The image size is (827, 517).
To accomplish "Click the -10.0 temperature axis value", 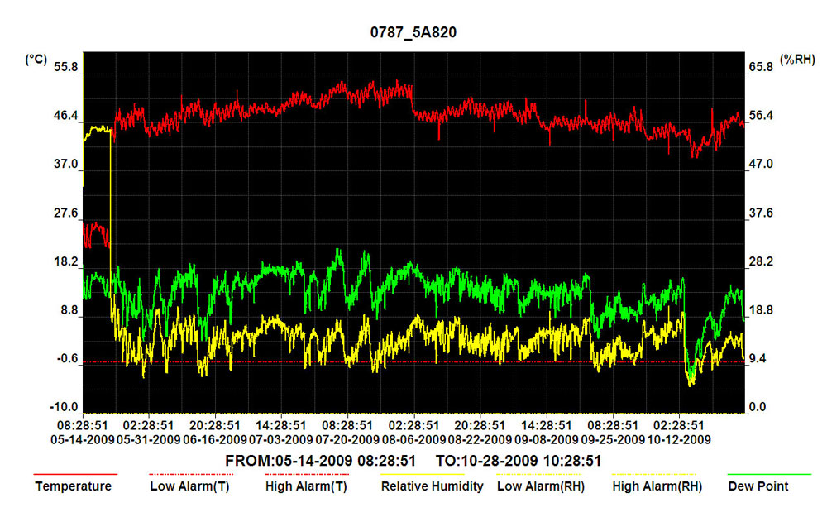I will (x=65, y=407).
